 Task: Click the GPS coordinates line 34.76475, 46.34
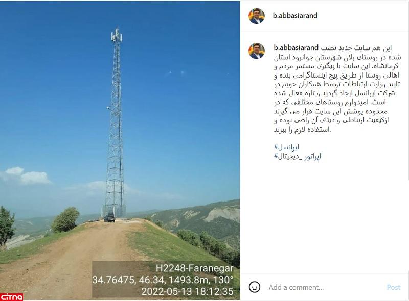(163, 280)
